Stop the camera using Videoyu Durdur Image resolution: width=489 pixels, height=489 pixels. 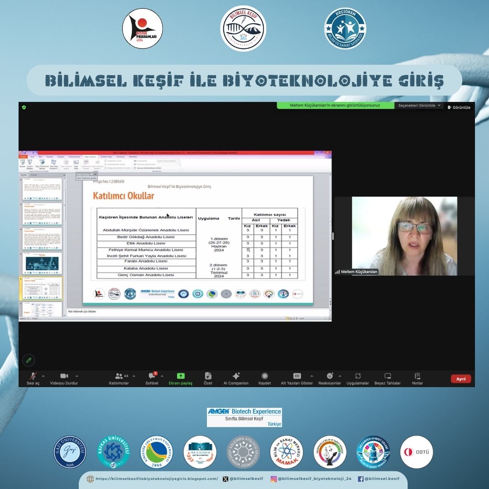pyautogui.click(x=64, y=379)
